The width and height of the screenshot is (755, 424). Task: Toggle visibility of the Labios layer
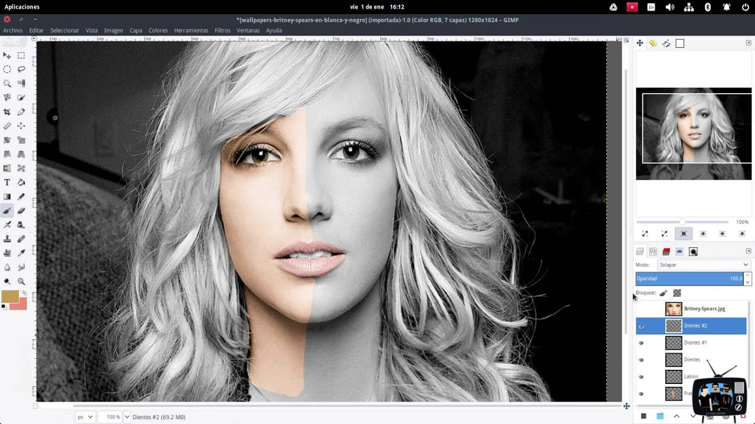click(641, 377)
